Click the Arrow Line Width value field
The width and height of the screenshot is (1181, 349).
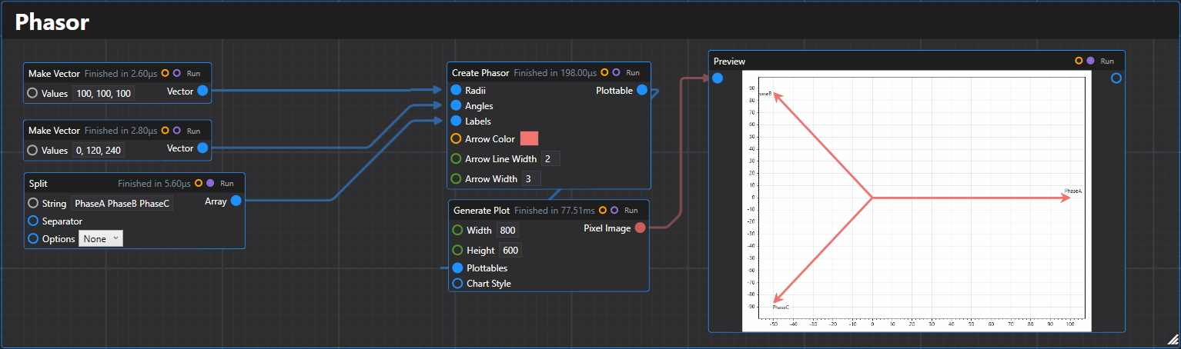click(x=550, y=159)
